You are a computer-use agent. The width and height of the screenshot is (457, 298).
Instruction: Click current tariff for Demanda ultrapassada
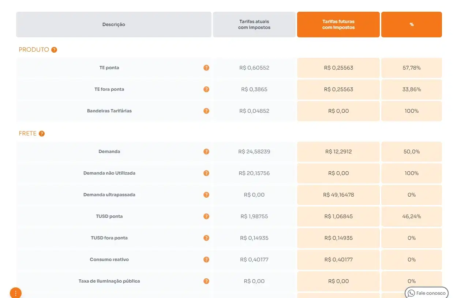pyautogui.click(x=254, y=195)
